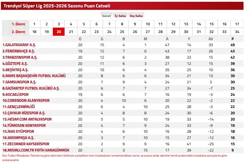The height and width of the screenshot is (164, 245).
Task: Open Galatasaray A.Ş. team link
Action: click(x=19, y=45)
